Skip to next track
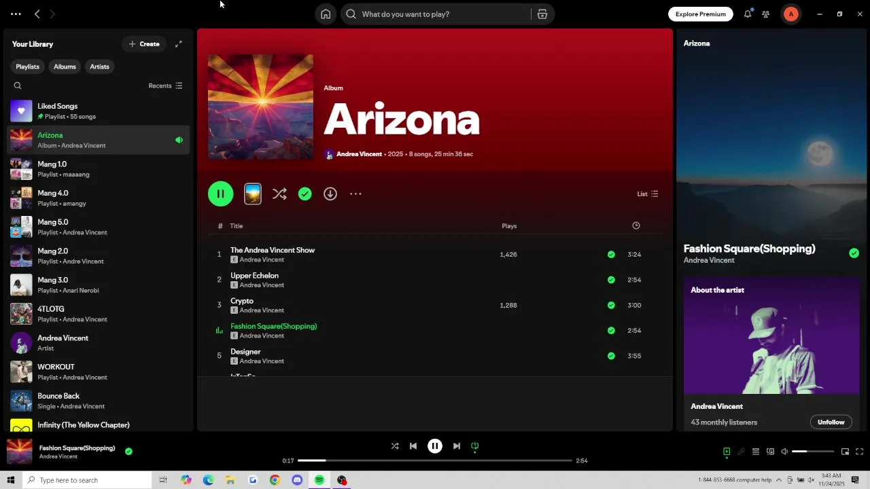 [457, 446]
